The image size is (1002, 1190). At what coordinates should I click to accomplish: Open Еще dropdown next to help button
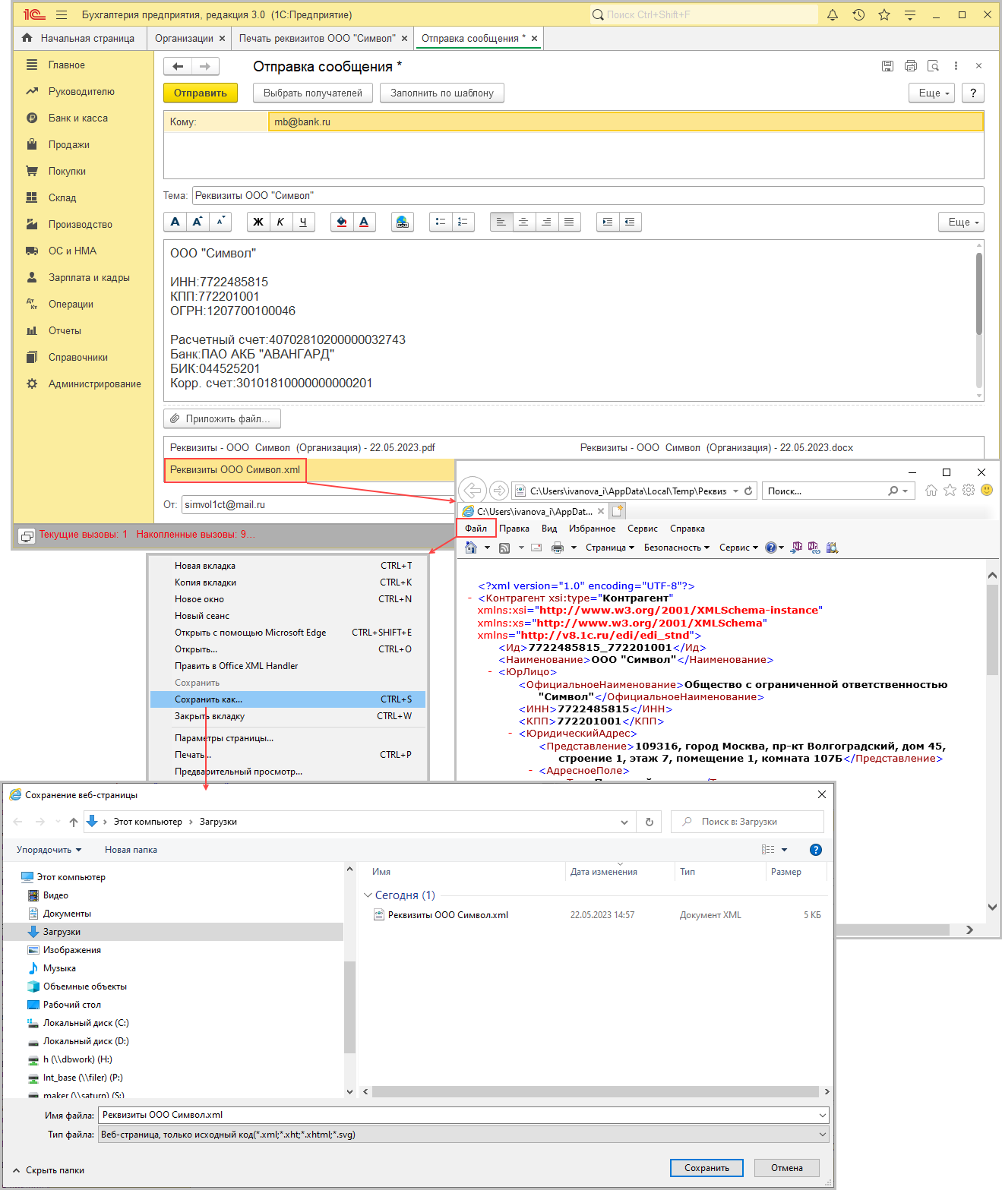coord(933,93)
